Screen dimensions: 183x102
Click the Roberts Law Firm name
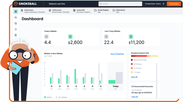pos(57,4)
